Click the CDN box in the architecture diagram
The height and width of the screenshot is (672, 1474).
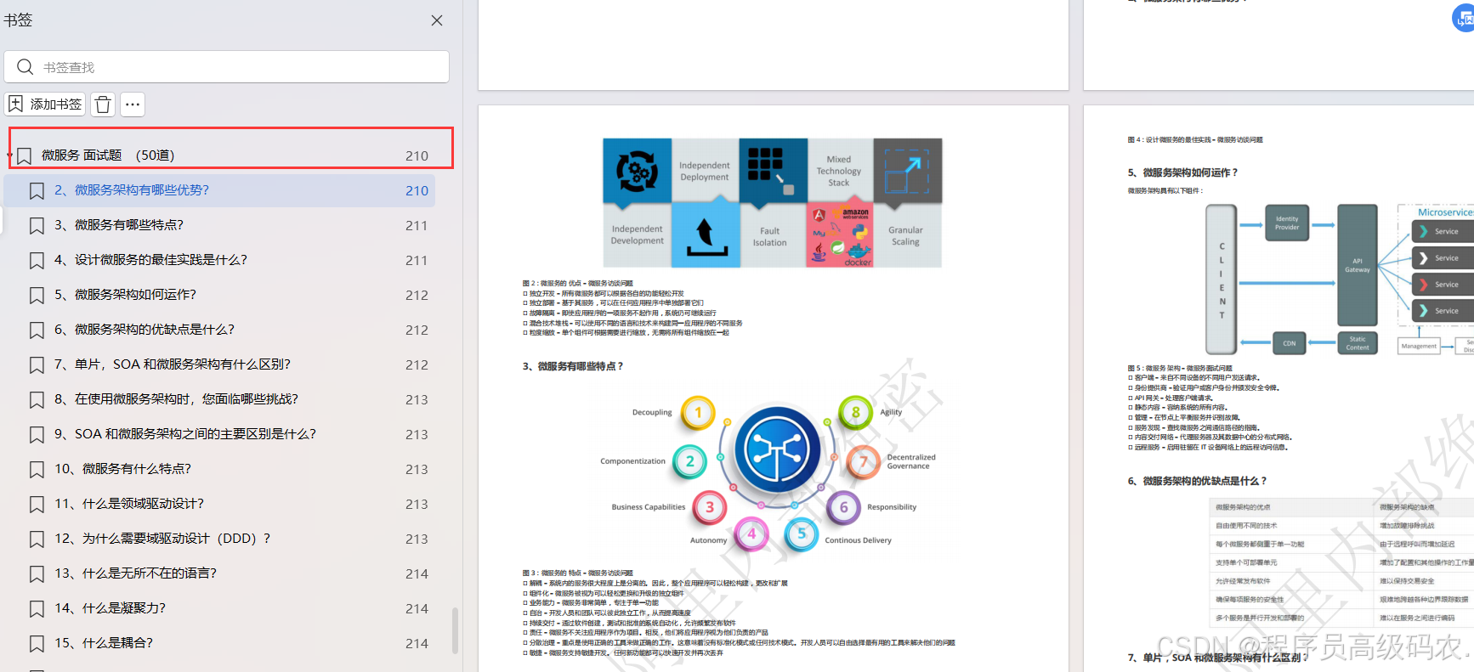(x=1290, y=343)
